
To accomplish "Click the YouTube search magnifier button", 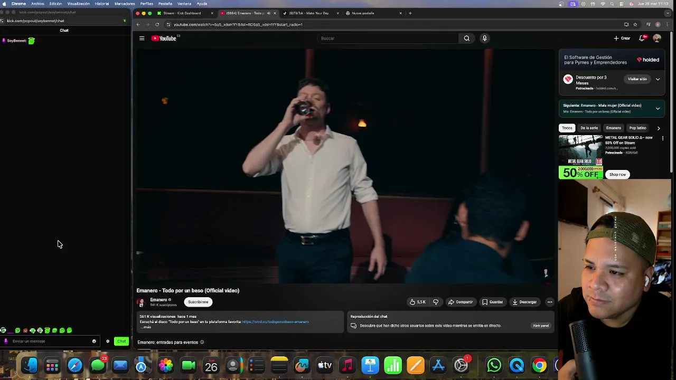I will tap(466, 38).
